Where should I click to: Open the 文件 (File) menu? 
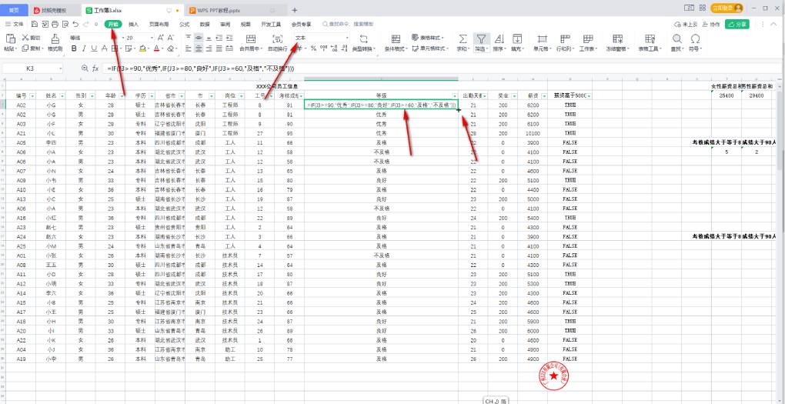coord(15,24)
